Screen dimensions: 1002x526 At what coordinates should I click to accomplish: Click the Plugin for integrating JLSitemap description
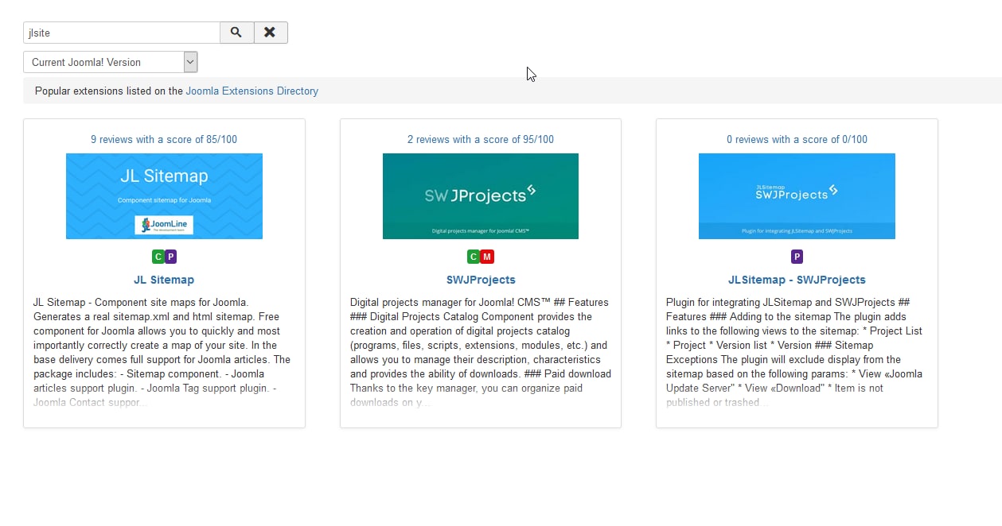794,352
